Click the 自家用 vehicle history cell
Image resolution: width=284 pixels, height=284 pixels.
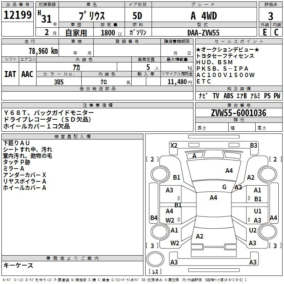76,33
